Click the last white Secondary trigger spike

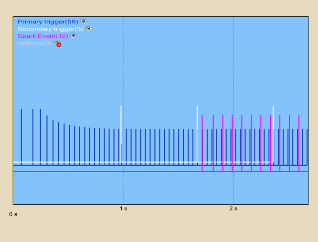273,124
